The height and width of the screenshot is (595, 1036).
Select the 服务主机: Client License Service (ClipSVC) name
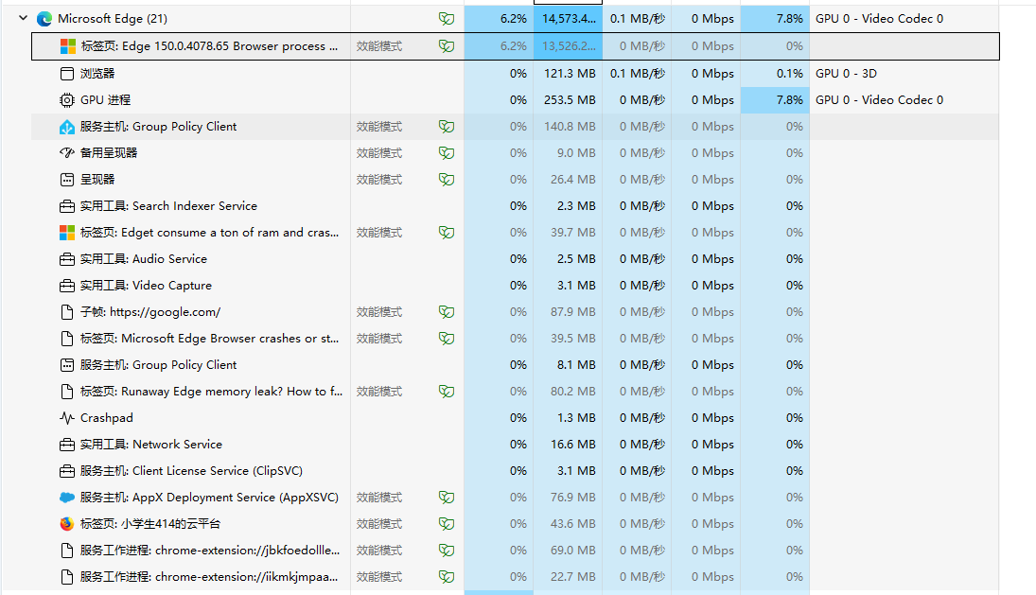[x=191, y=471]
